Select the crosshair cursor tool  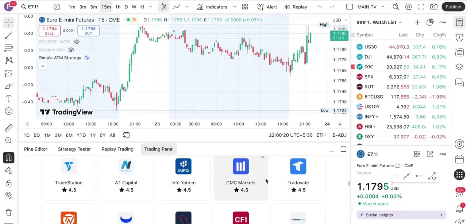point(9,23)
